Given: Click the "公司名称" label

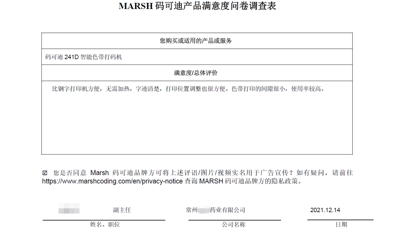Looking at the screenshot, I should [x=233, y=224].
